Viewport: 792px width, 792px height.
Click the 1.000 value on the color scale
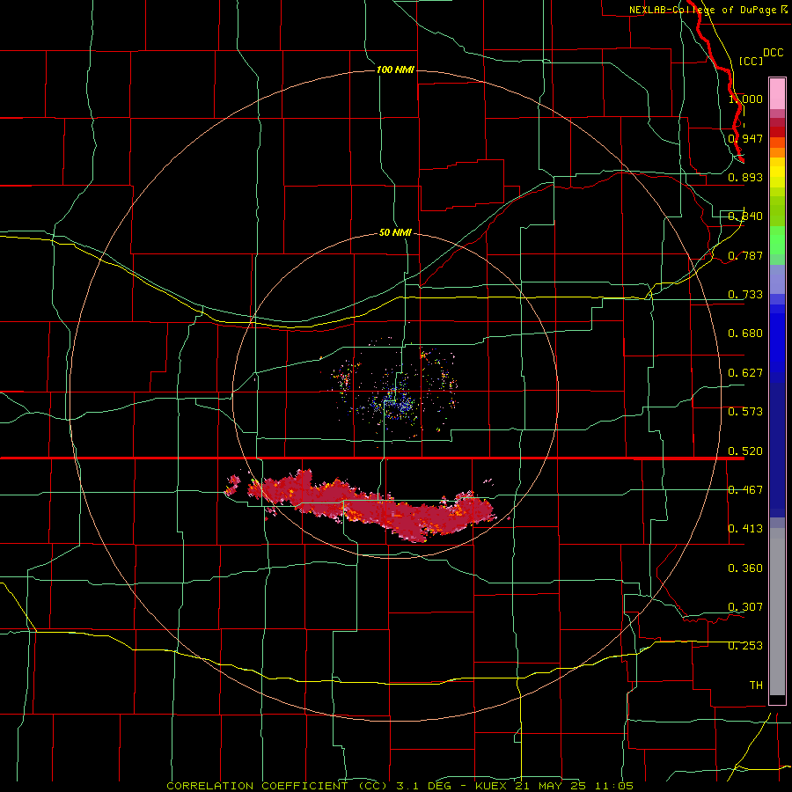tap(745, 99)
